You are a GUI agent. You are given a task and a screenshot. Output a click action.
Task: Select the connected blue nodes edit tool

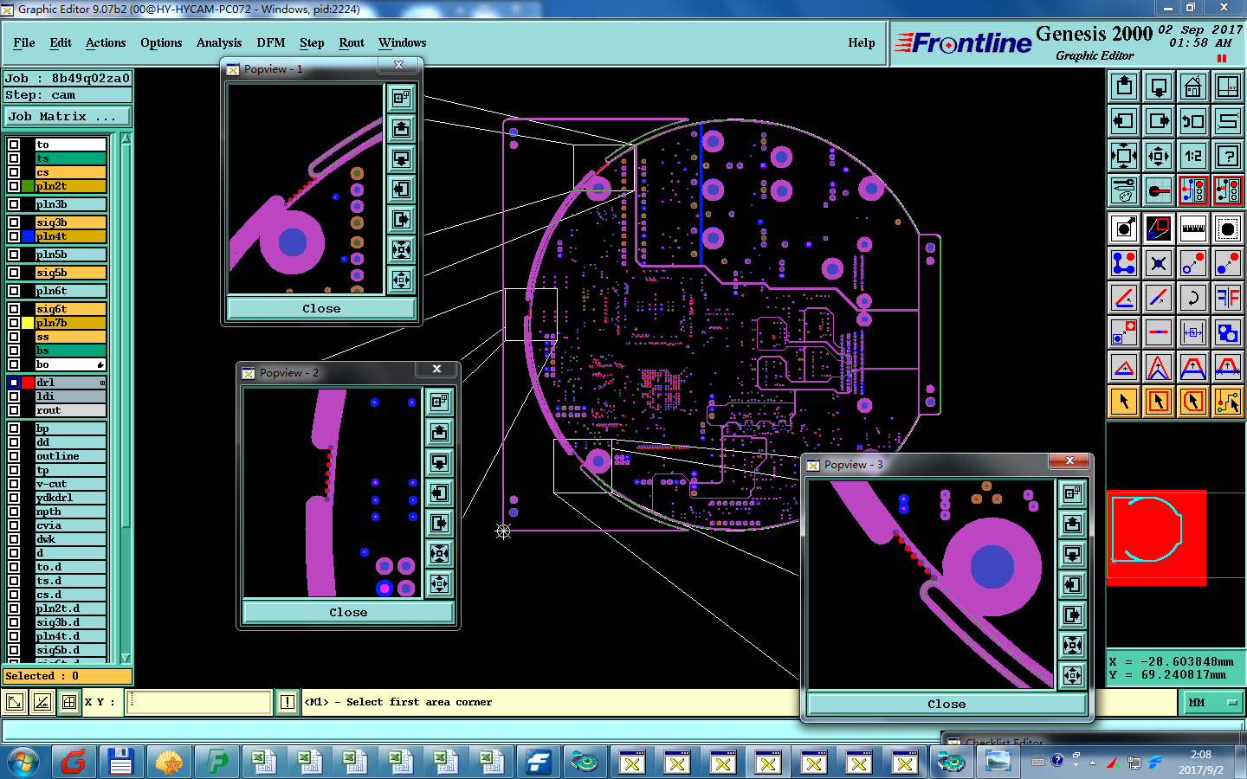click(1124, 263)
